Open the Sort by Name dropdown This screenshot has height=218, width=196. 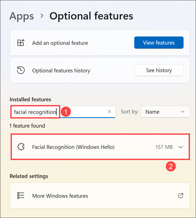[x=165, y=112]
